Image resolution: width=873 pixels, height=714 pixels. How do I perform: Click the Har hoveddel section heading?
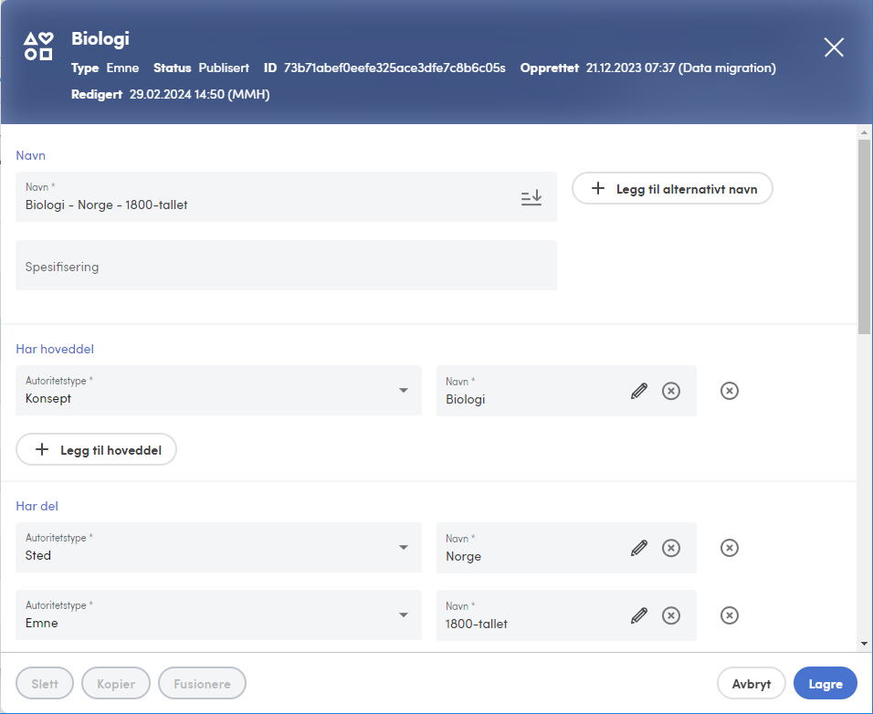click(55, 349)
